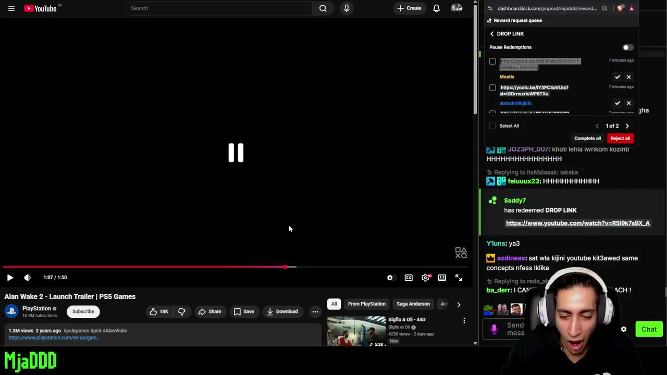Save the video to a playlist
Image resolution: width=667 pixels, height=375 pixels.
[244, 311]
